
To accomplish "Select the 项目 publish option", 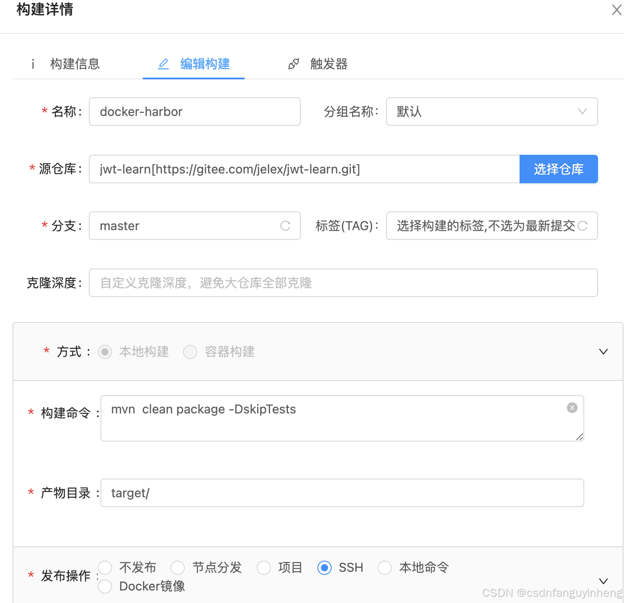I will (264, 568).
